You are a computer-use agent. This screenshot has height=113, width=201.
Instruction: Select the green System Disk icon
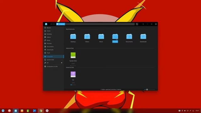point(73,55)
